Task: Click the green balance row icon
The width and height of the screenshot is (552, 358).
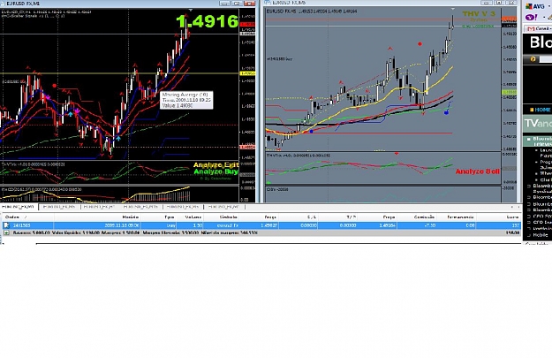Action: [6, 232]
